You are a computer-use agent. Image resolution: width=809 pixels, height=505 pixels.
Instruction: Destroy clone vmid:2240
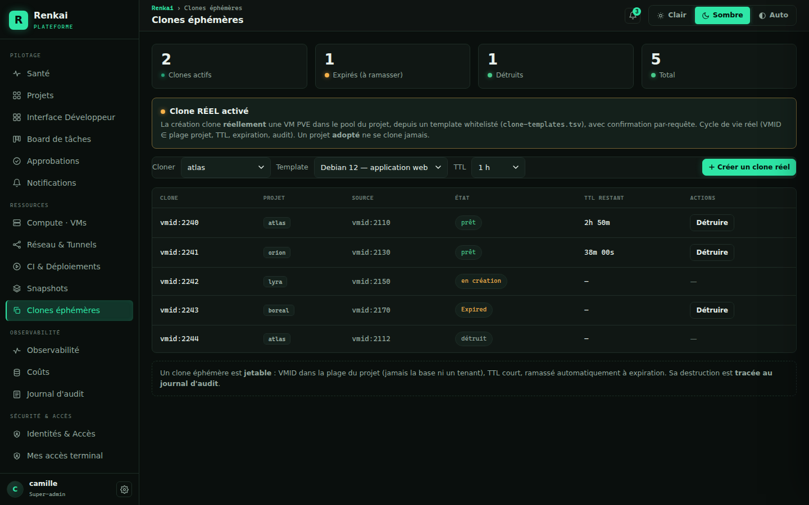click(x=712, y=223)
